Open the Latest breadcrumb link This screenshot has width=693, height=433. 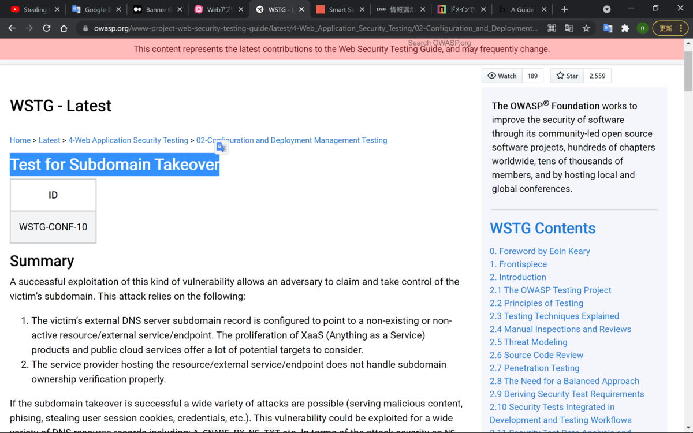click(x=49, y=140)
